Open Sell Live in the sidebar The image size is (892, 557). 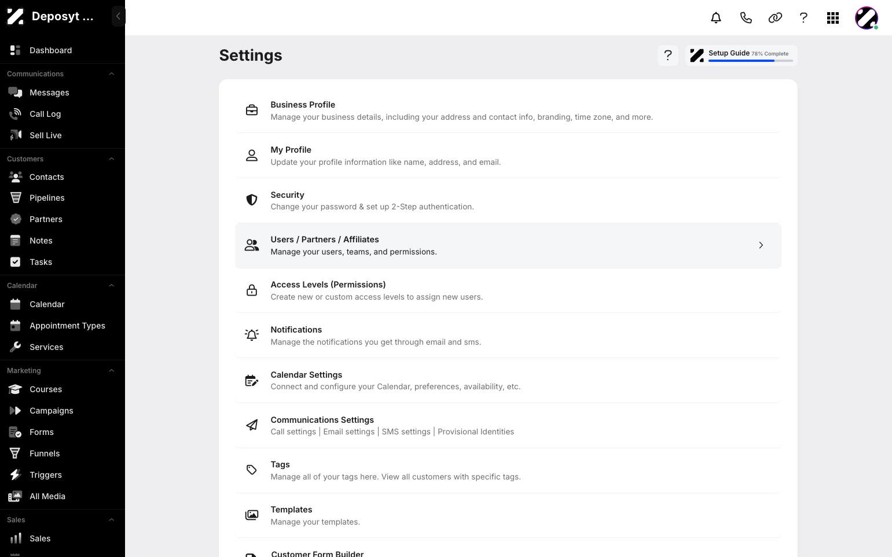tap(63, 135)
